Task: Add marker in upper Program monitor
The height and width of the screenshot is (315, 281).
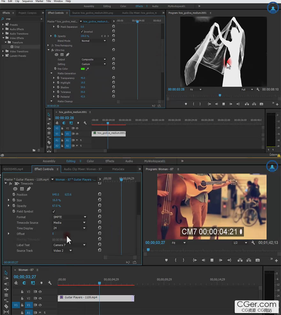Action: [x=186, y=104]
